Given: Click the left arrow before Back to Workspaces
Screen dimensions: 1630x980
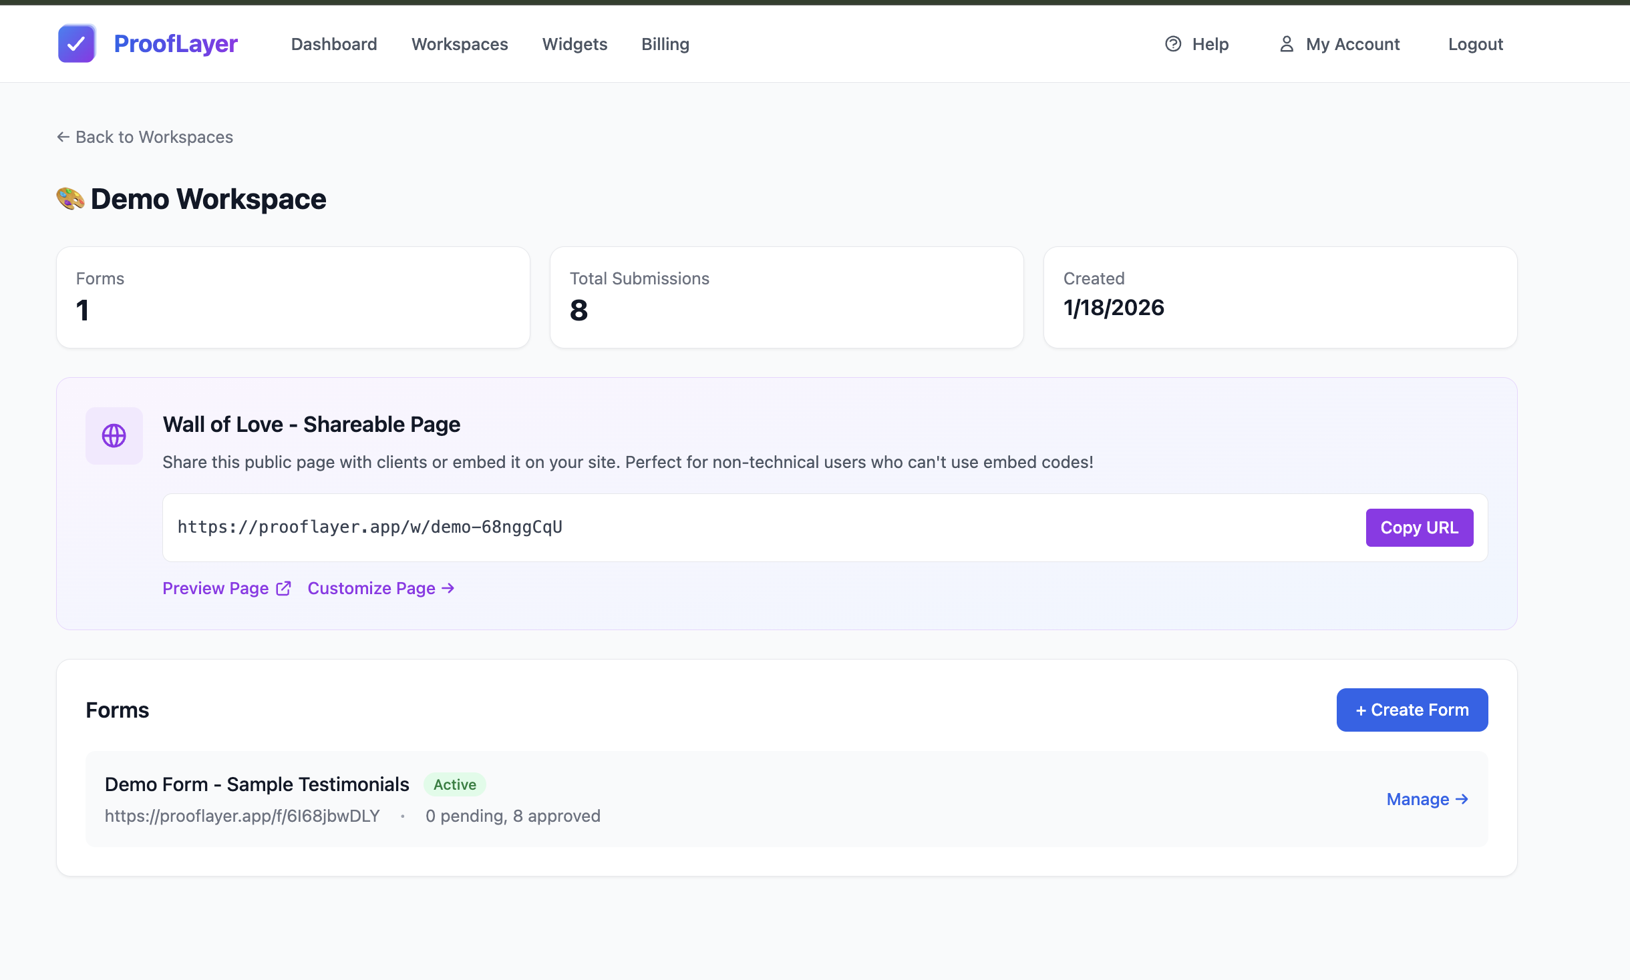Looking at the screenshot, I should point(63,137).
